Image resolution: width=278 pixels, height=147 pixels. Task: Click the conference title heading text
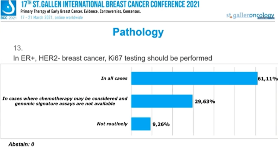point(110,4)
